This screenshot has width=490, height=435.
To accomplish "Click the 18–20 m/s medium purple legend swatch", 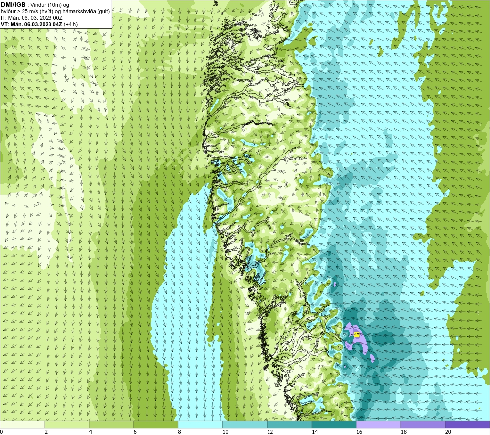I will pos(423,424).
